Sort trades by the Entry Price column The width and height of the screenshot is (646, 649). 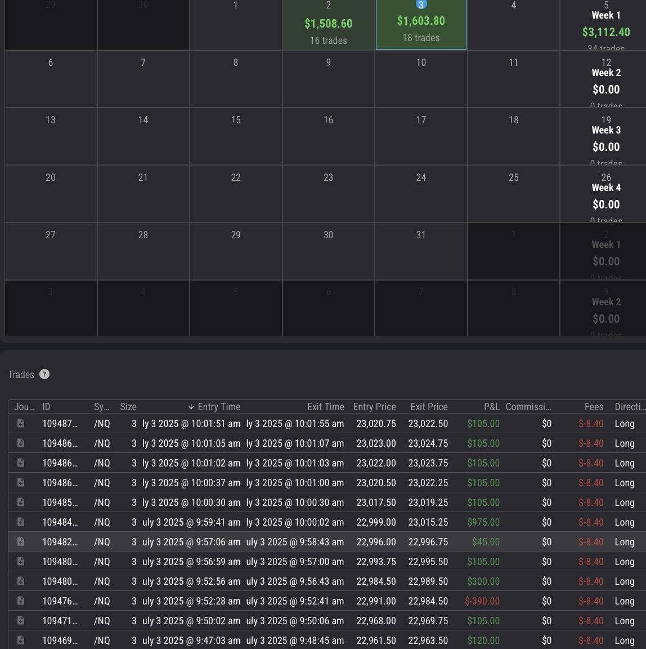click(374, 407)
